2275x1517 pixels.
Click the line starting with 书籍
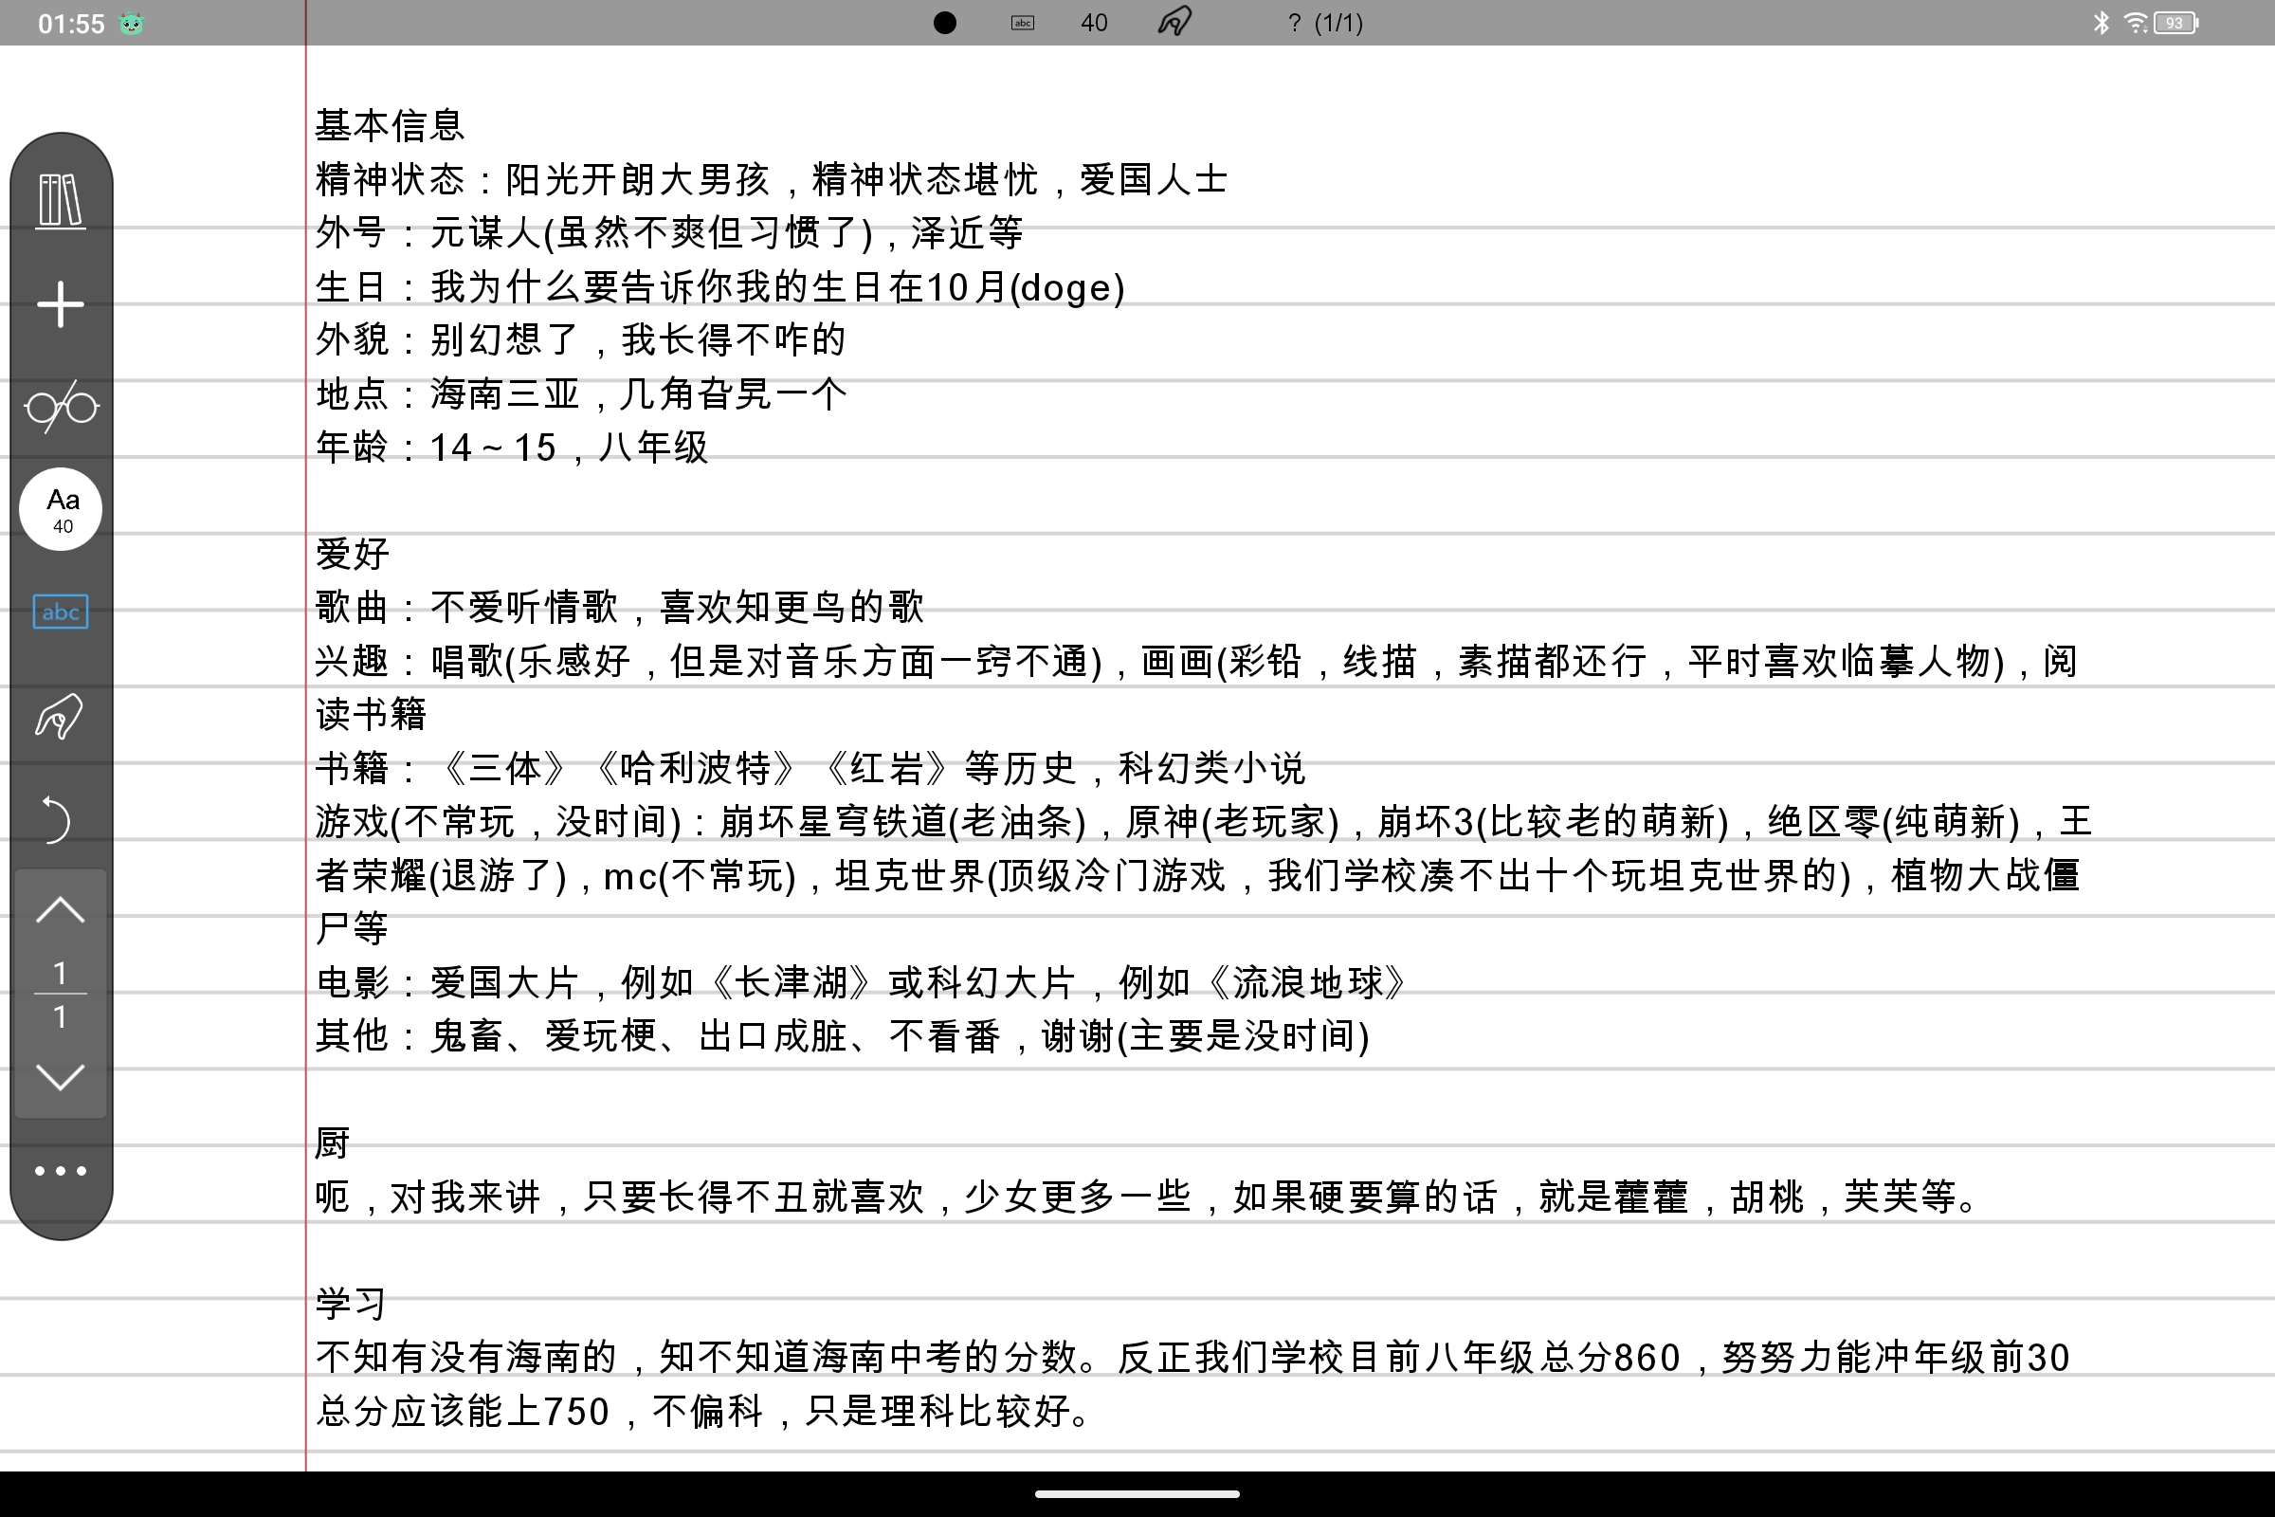810,768
